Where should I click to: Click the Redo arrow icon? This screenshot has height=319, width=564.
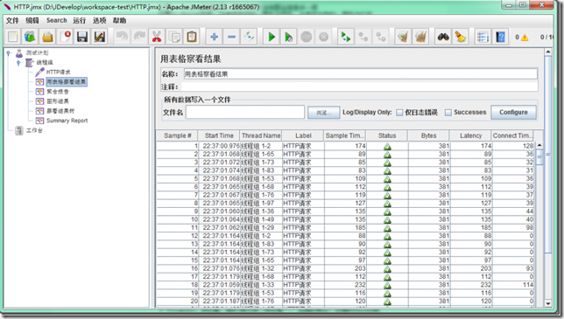coord(139,37)
